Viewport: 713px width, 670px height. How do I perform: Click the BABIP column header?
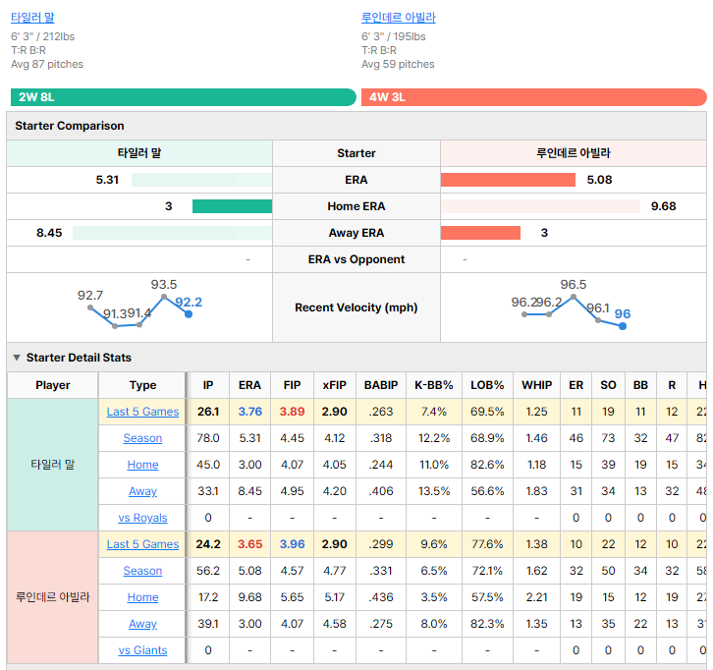pos(381,385)
